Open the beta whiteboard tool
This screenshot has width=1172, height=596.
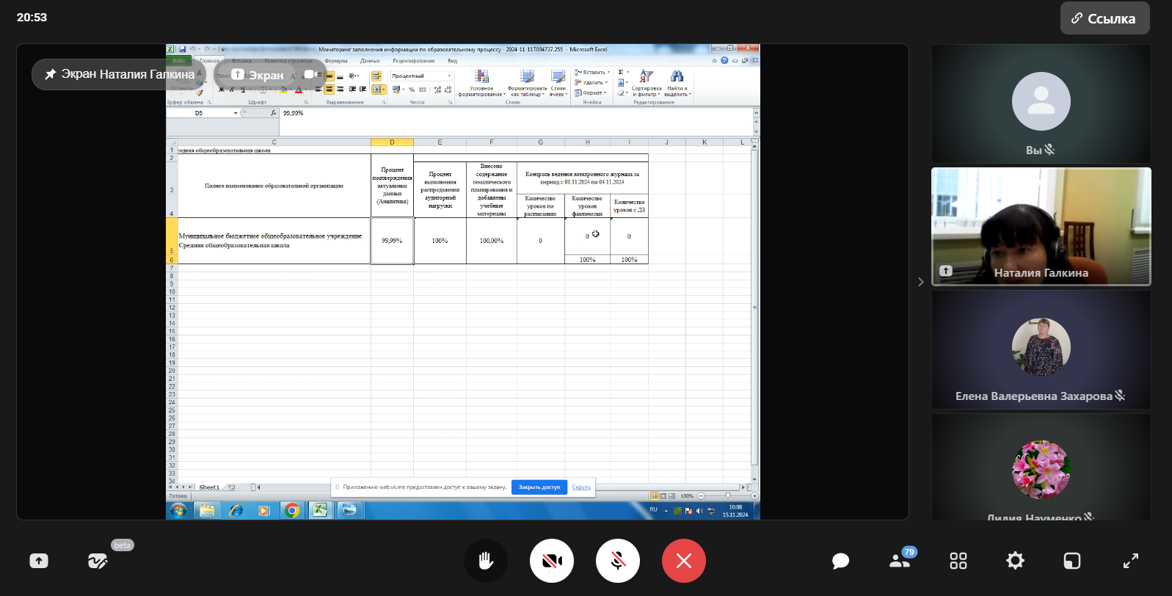click(x=98, y=561)
